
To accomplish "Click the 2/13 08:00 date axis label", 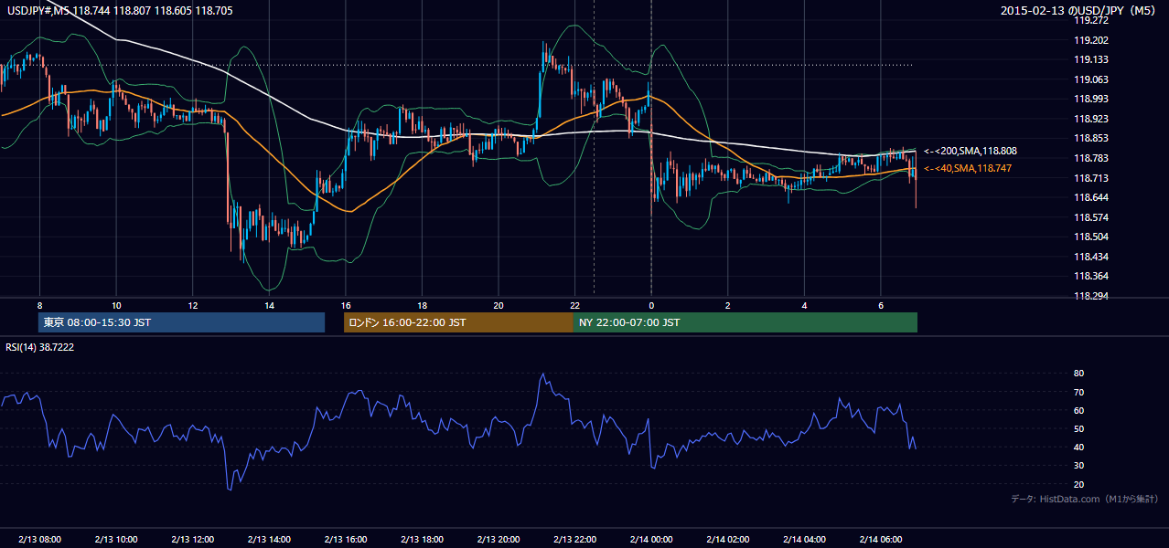I will pos(39,539).
